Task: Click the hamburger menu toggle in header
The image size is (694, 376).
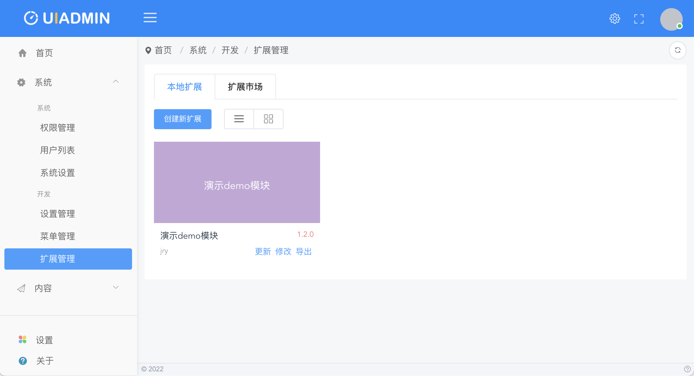Action: 150,18
